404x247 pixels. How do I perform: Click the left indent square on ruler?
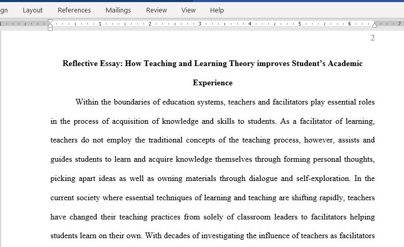point(50,29)
